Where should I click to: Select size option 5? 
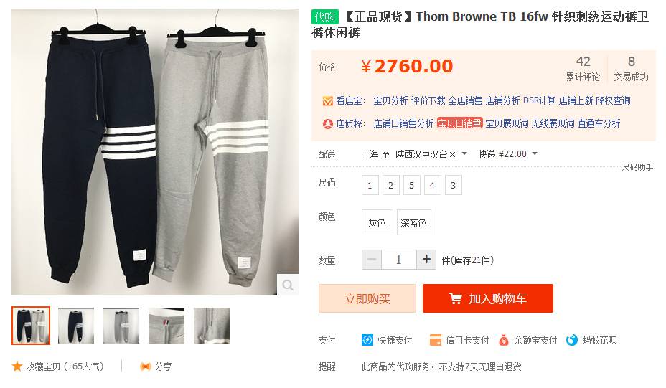(x=411, y=185)
